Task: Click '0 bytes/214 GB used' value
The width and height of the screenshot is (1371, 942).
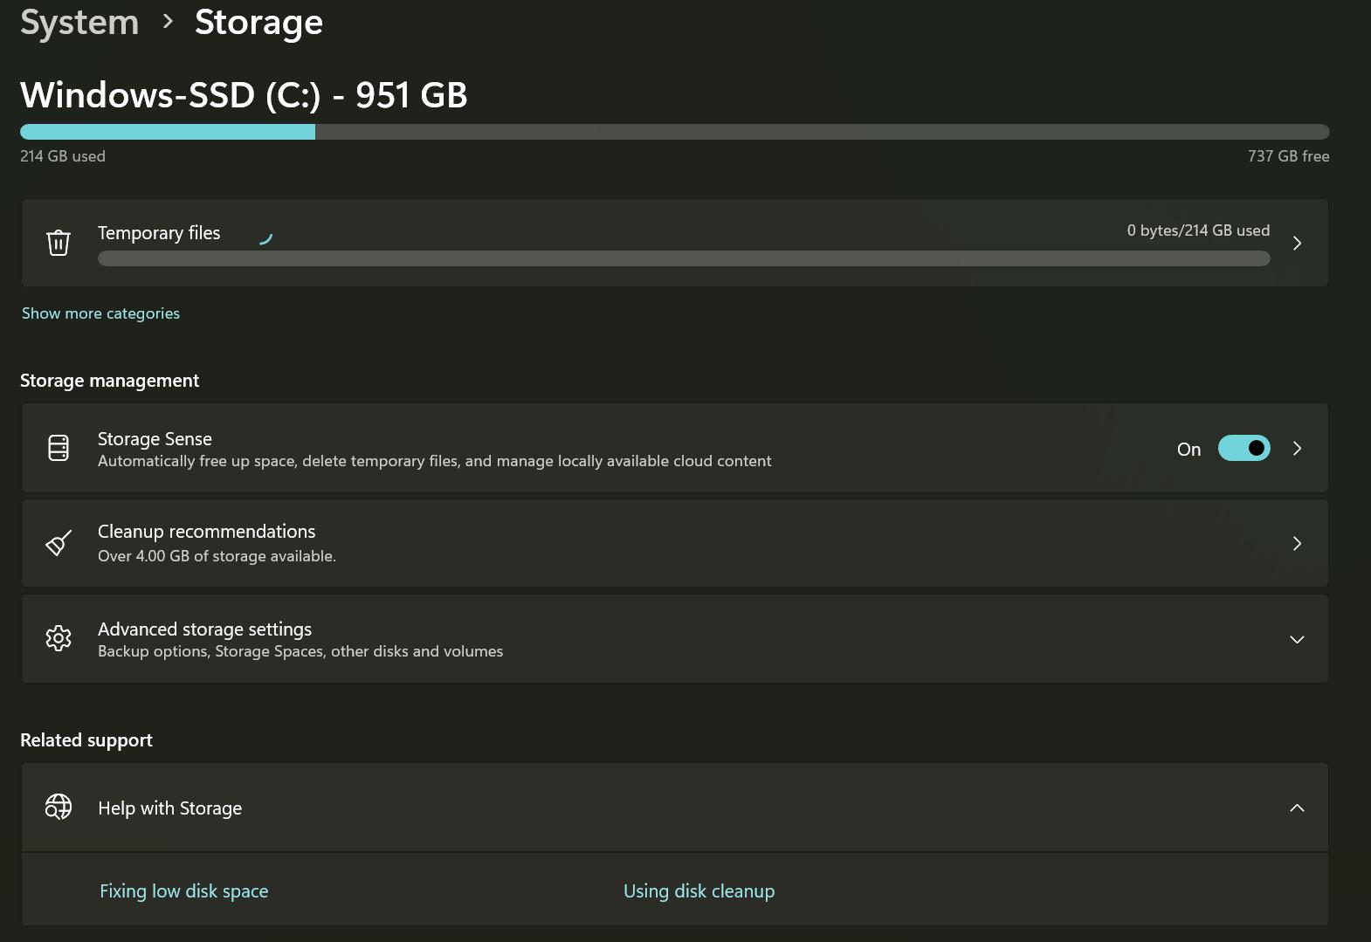Action: (1198, 230)
